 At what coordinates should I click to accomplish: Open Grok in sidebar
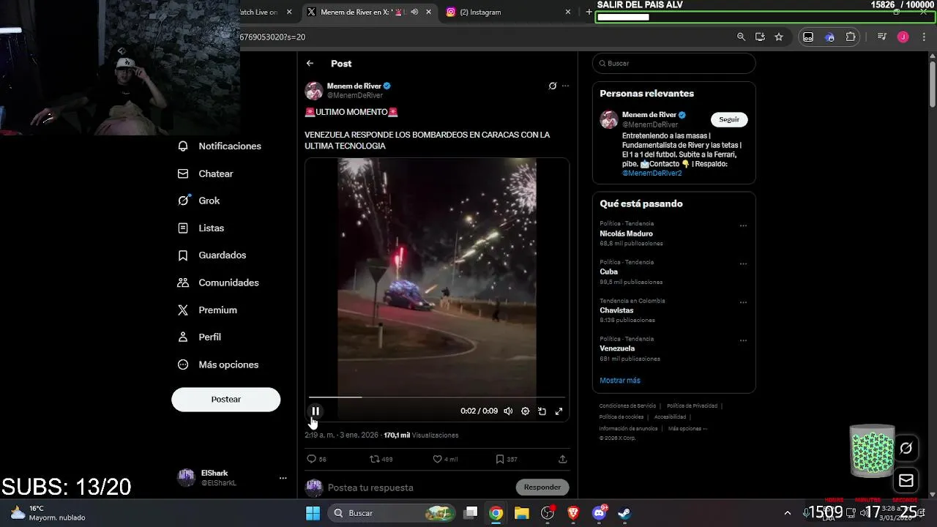199,201
